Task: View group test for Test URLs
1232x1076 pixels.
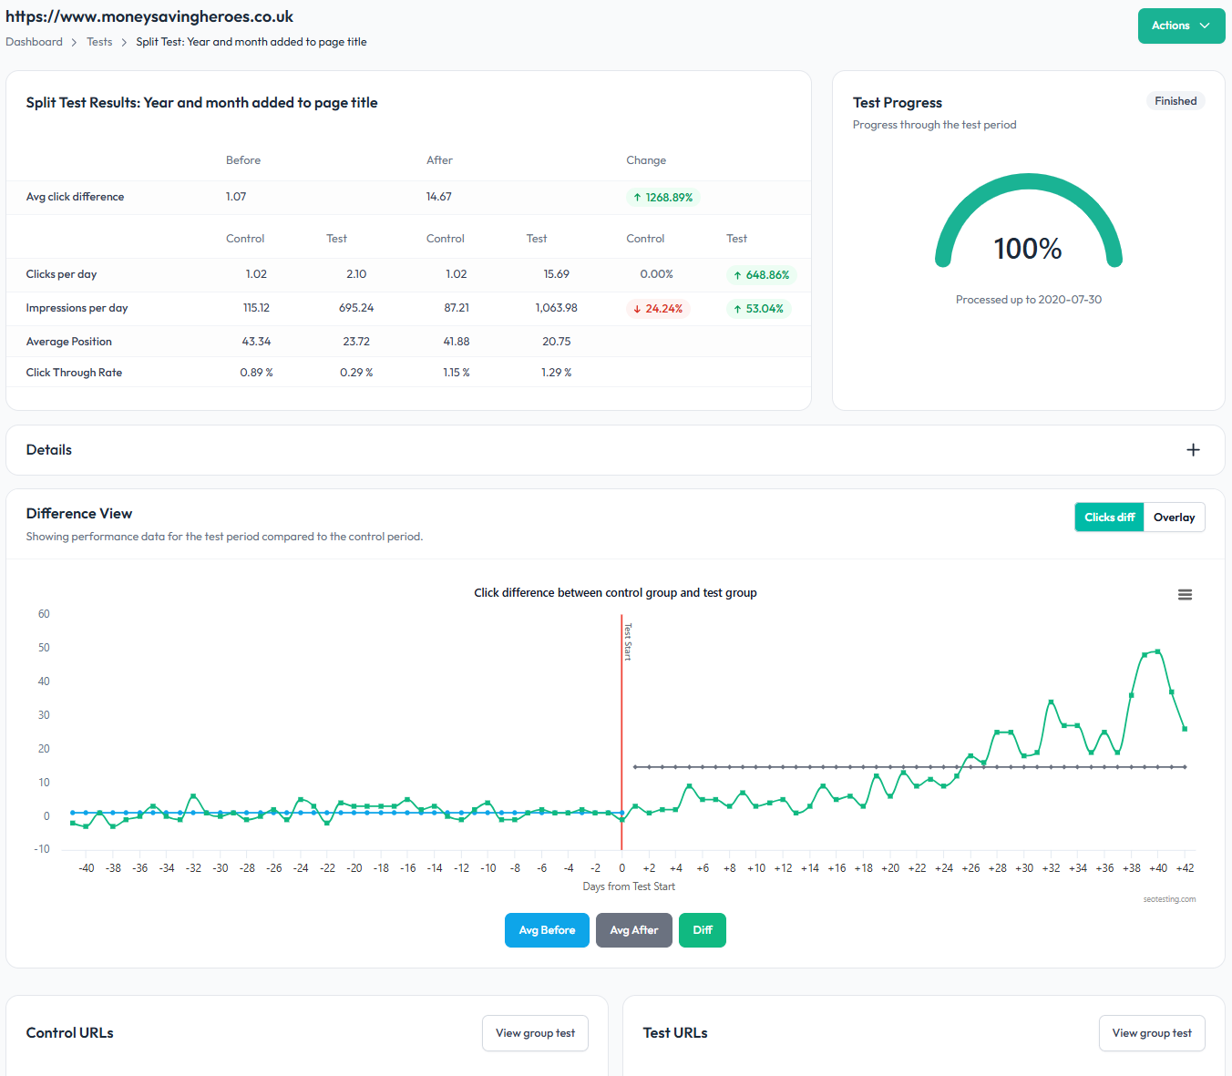Action: (x=1152, y=1033)
